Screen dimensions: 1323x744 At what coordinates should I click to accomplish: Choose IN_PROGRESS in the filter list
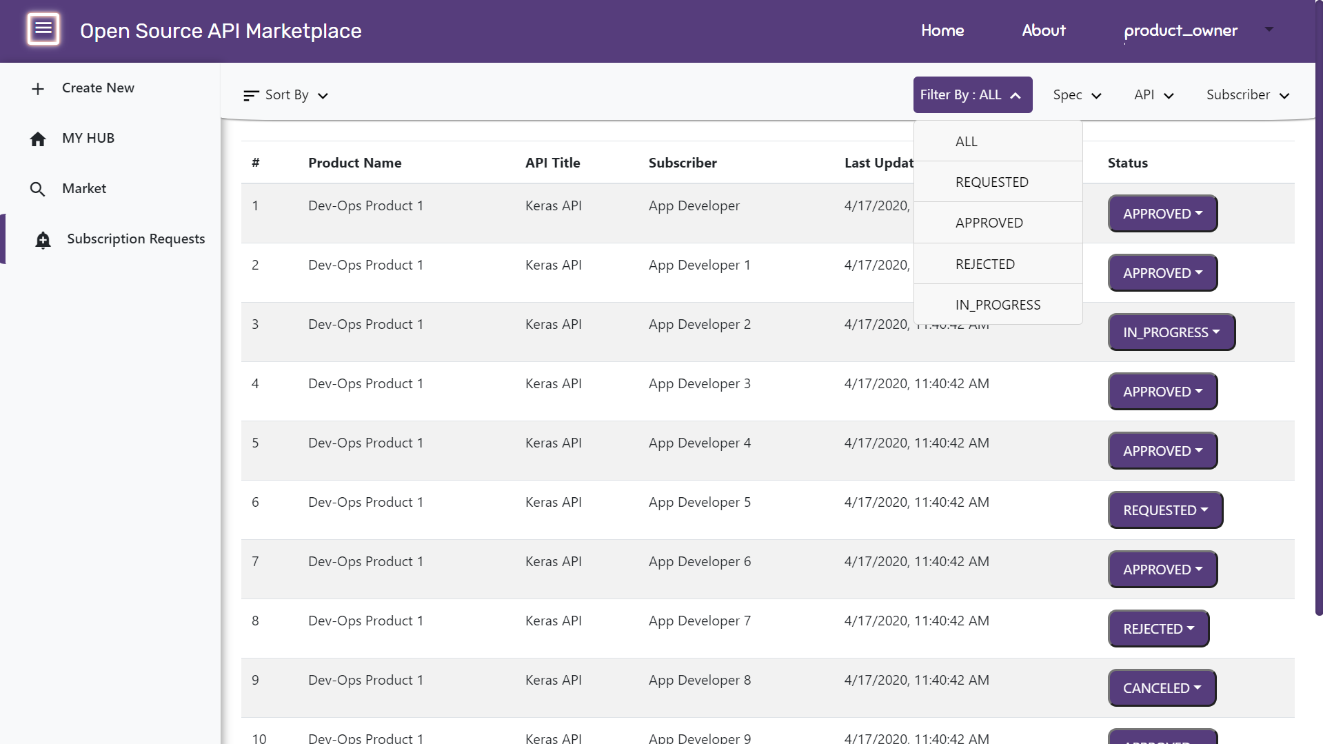point(998,305)
